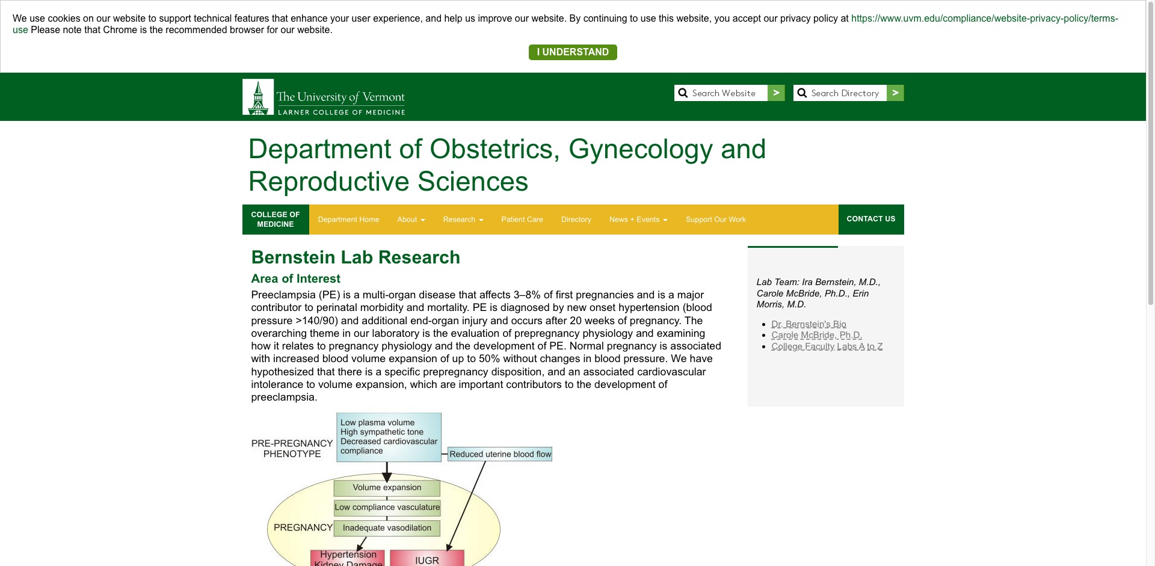
Task: Go to the Directory menu item
Action: point(576,220)
